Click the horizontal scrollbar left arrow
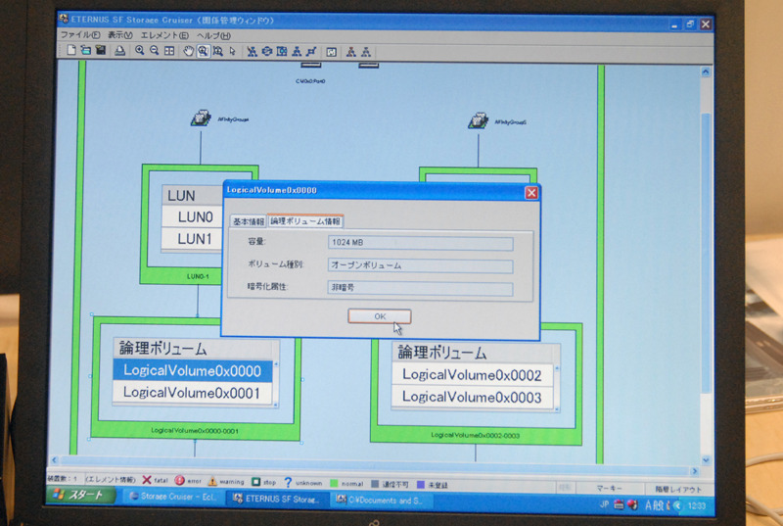Viewport: 783px width, 526px height. tap(55, 460)
